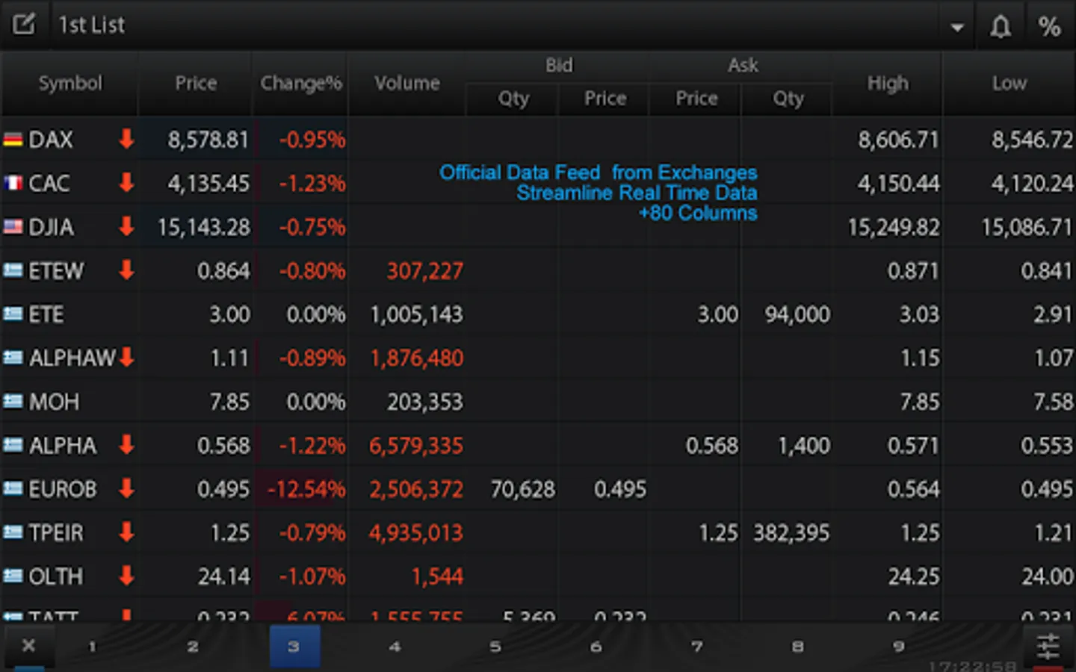Select the CAC symbol row
This screenshot has height=672, width=1076.
(538, 183)
